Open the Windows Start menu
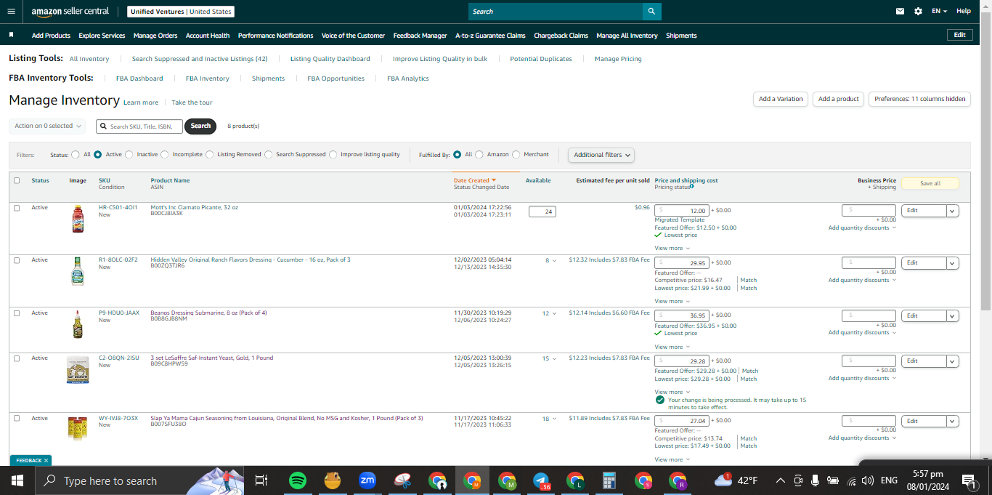The height and width of the screenshot is (495, 992). [17, 480]
